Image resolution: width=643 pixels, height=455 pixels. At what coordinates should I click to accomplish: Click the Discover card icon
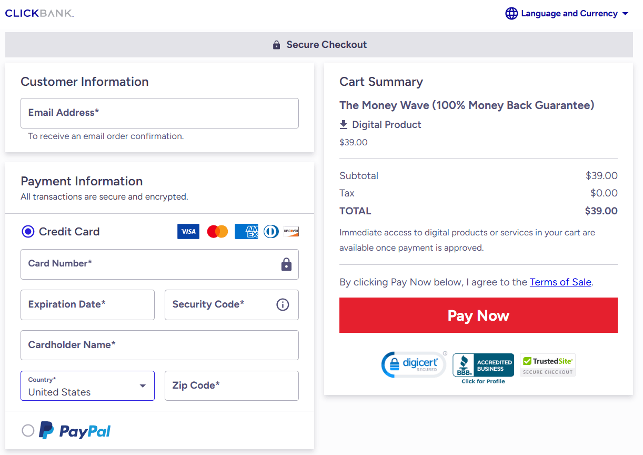pos(291,231)
